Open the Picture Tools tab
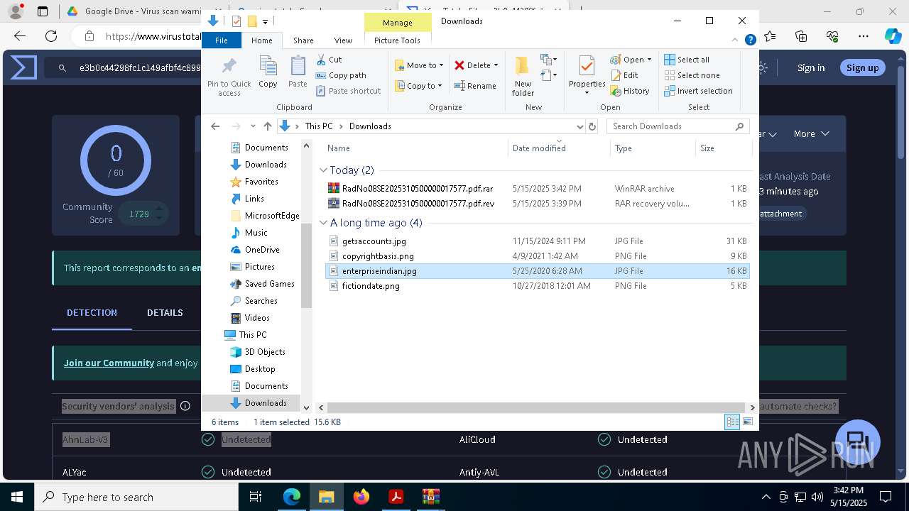 397,40
